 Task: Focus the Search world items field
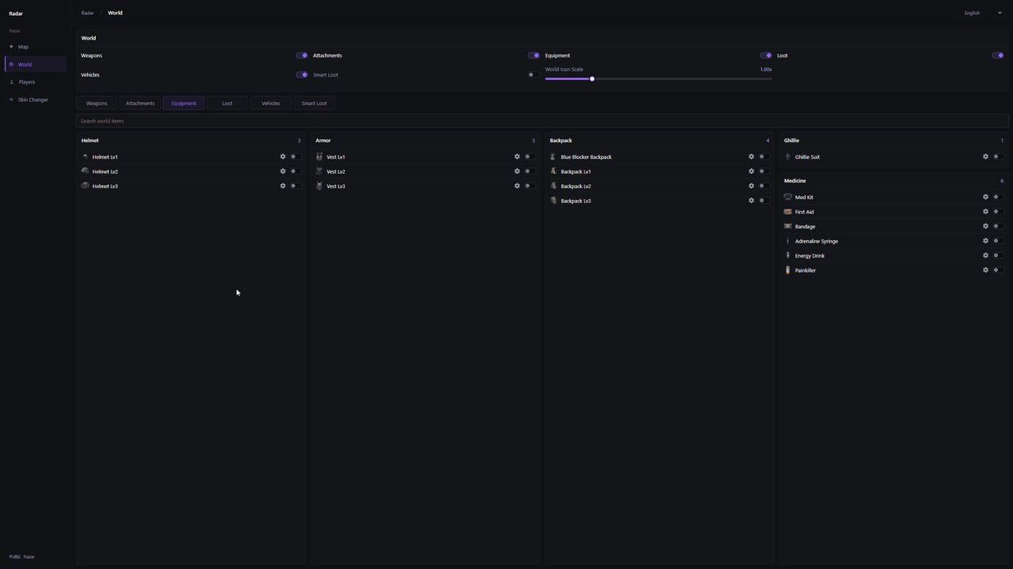pyautogui.click(x=542, y=121)
